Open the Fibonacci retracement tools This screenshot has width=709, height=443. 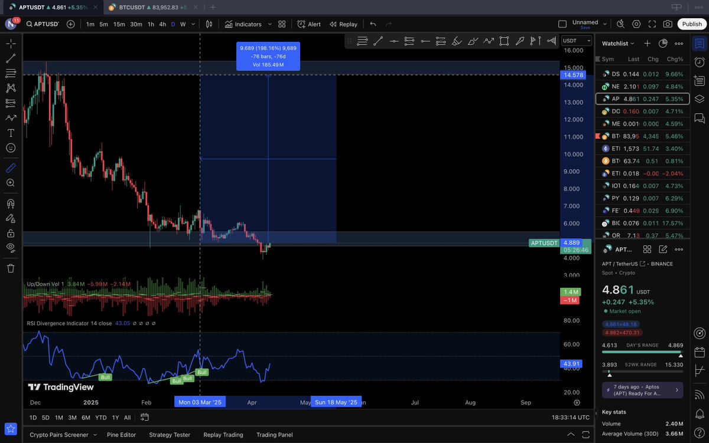pos(11,73)
